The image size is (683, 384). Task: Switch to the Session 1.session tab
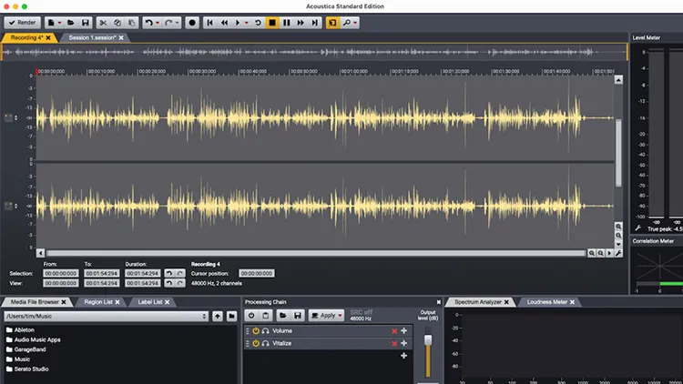tap(91, 37)
